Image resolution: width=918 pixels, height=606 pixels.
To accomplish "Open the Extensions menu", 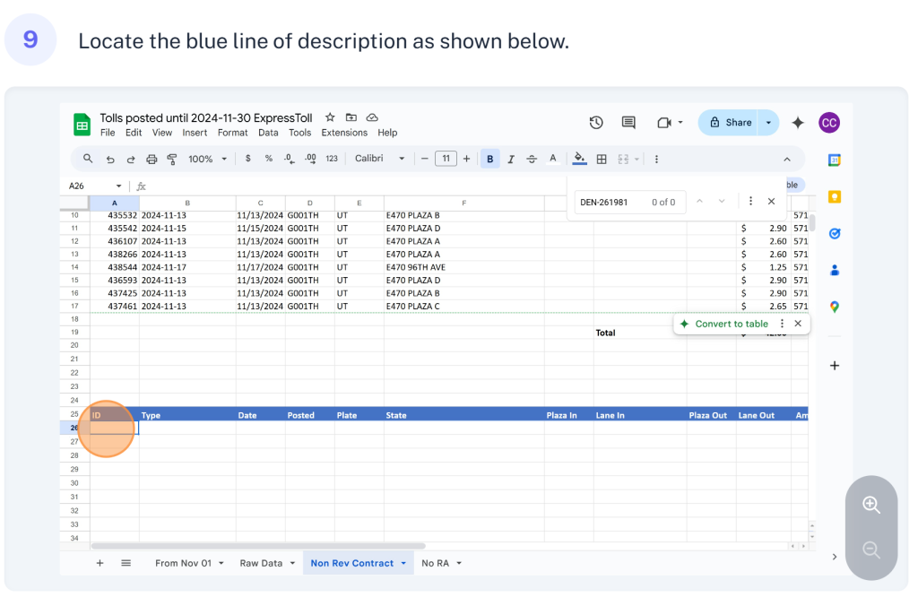I will pyautogui.click(x=344, y=133).
